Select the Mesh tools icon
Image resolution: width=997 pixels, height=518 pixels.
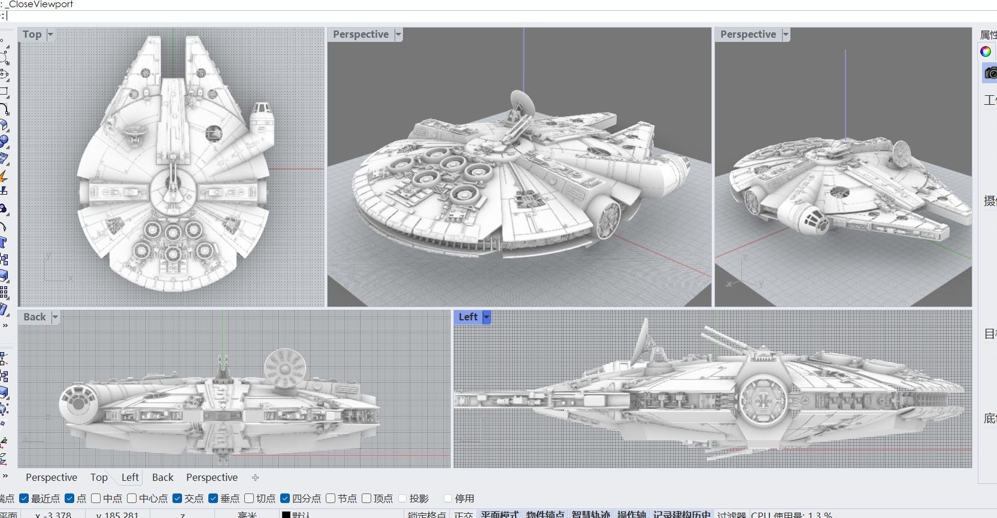pyautogui.click(x=4, y=159)
